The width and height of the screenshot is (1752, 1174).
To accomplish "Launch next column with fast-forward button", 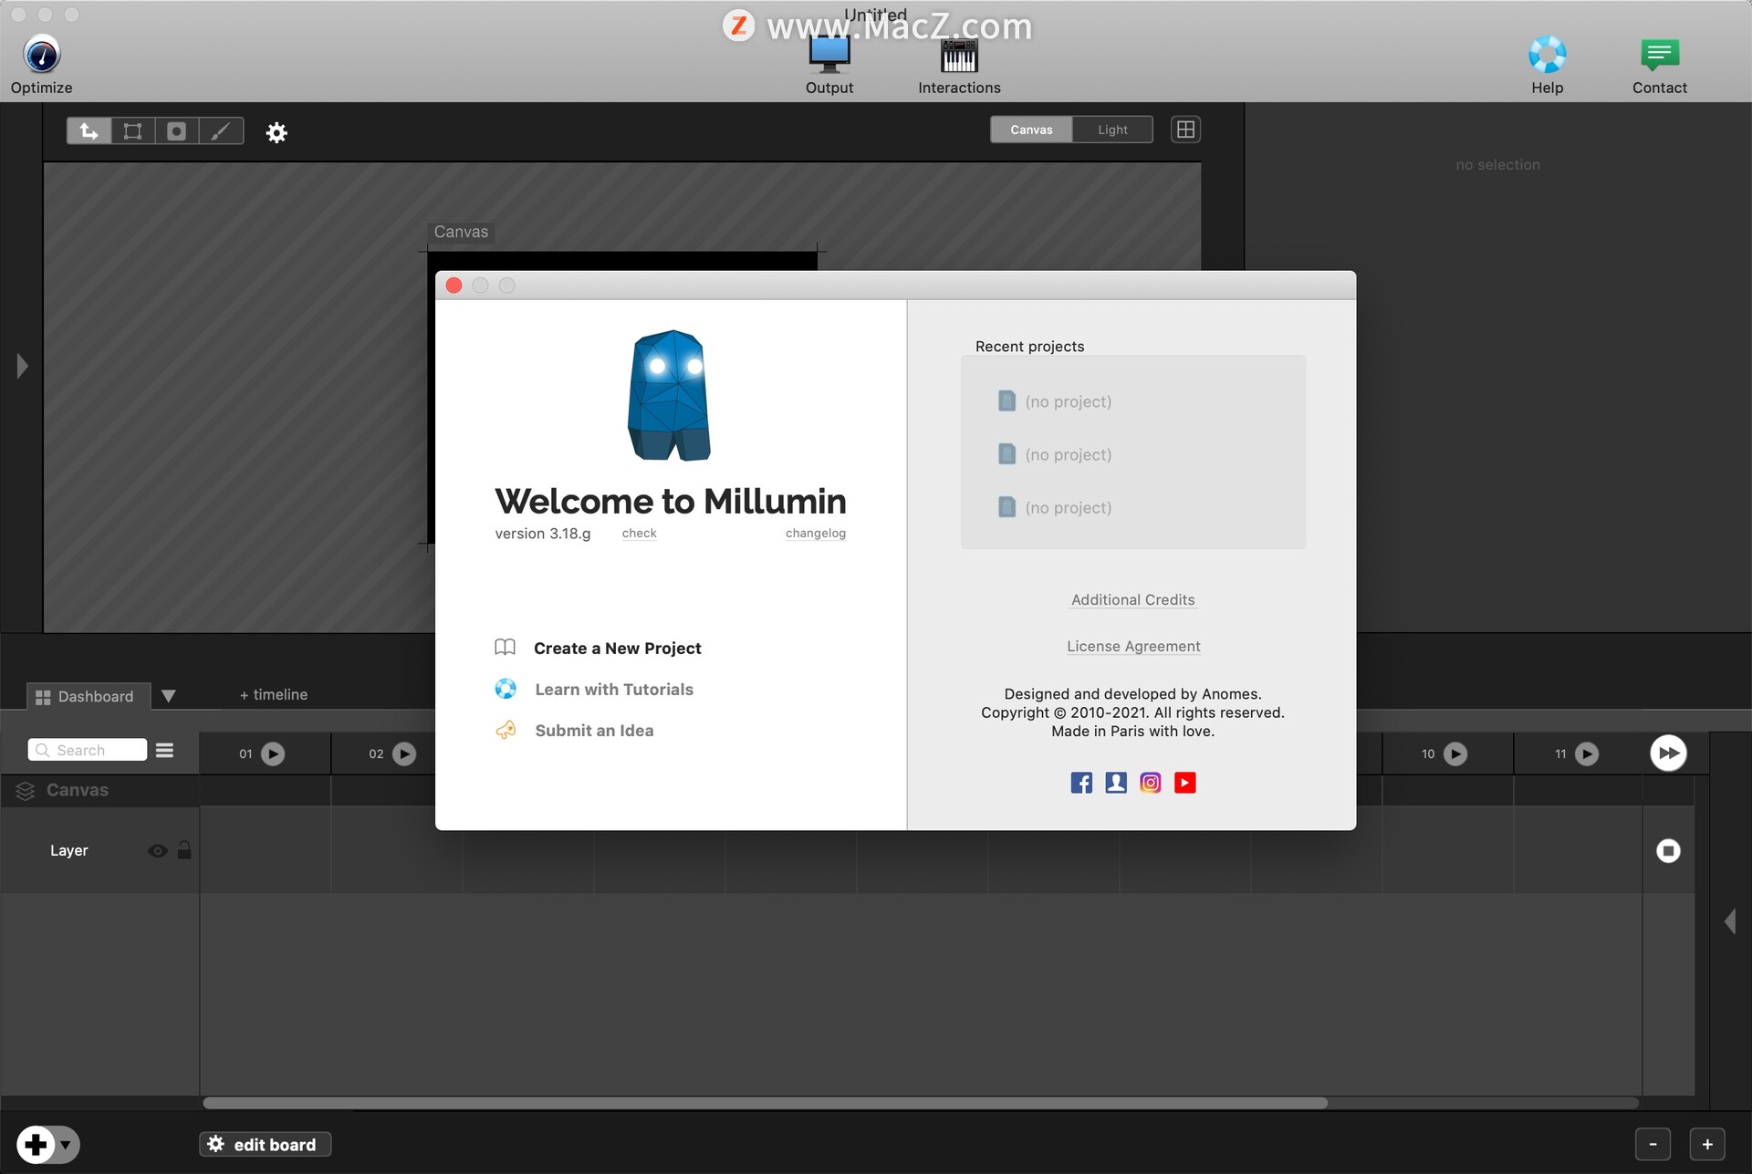I will (x=1668, y=753).
